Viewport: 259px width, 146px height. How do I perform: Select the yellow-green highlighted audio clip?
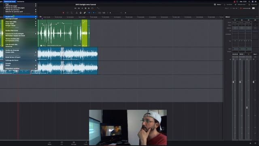pyautogui.click(x=85, y=33)
